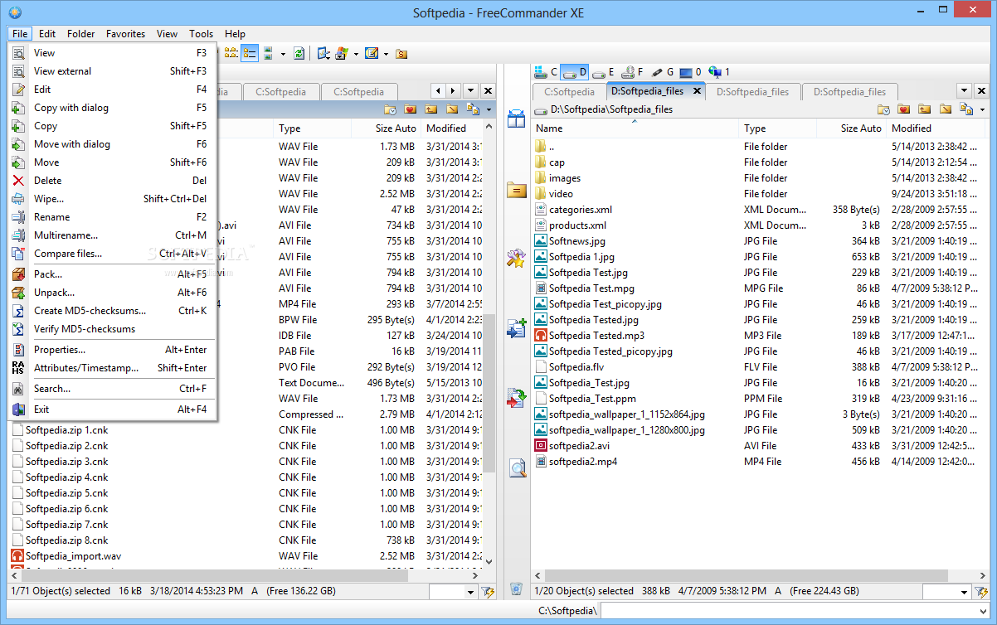The image size is (997, 625).
Task: Click Windows flag toolbar icon
Action: [342, 53]
